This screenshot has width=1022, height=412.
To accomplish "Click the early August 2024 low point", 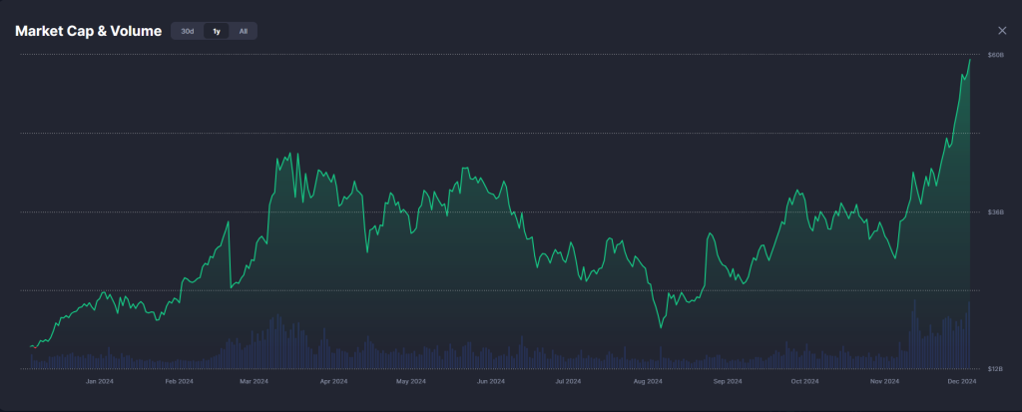I will 661,326.
